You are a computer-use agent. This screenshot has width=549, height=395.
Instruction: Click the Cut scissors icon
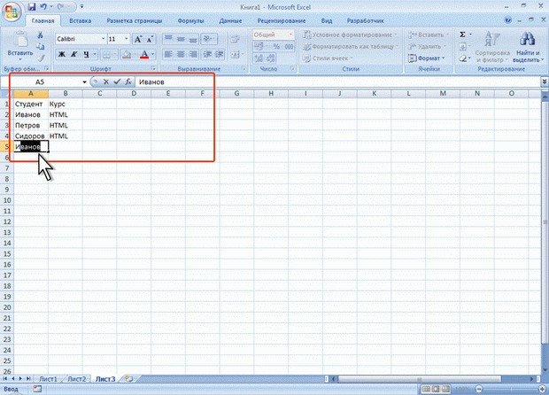40,35
